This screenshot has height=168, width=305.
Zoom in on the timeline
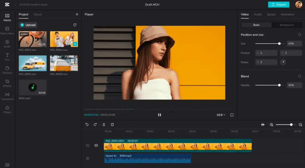point(272,125)
